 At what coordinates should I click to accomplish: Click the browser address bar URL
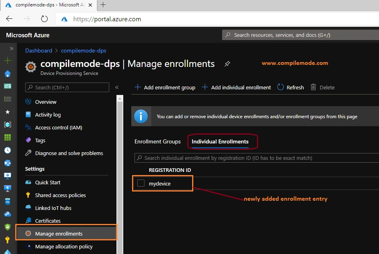coord(107,19)
